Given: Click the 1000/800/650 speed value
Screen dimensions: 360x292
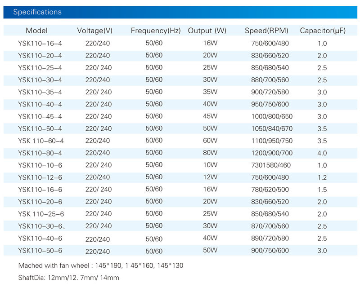Looking at the screenshot, I should (271, 116).
